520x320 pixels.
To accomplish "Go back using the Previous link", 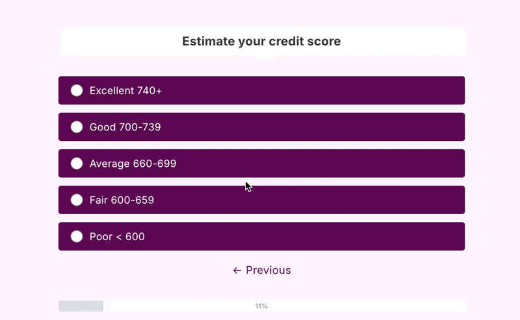I will pos(268,270).
